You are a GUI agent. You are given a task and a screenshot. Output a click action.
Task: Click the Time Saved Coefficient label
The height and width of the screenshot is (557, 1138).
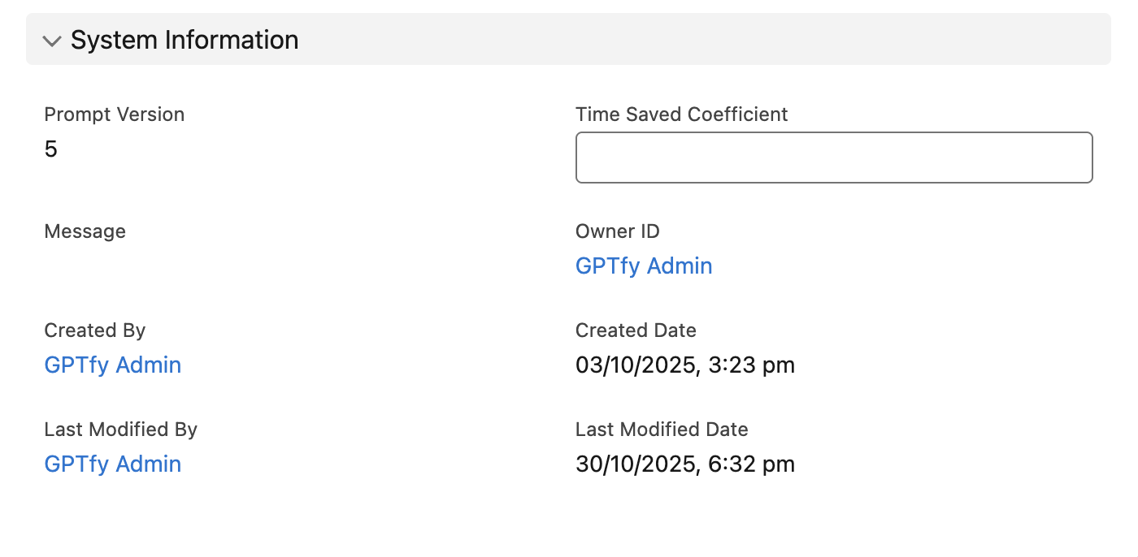pos(681,114)
